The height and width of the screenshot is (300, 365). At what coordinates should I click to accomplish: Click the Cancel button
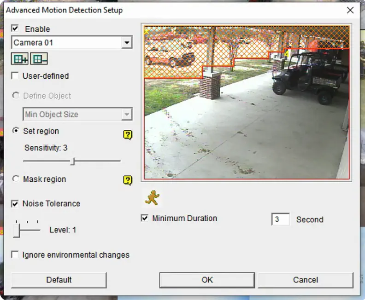(x=306, y=280)
